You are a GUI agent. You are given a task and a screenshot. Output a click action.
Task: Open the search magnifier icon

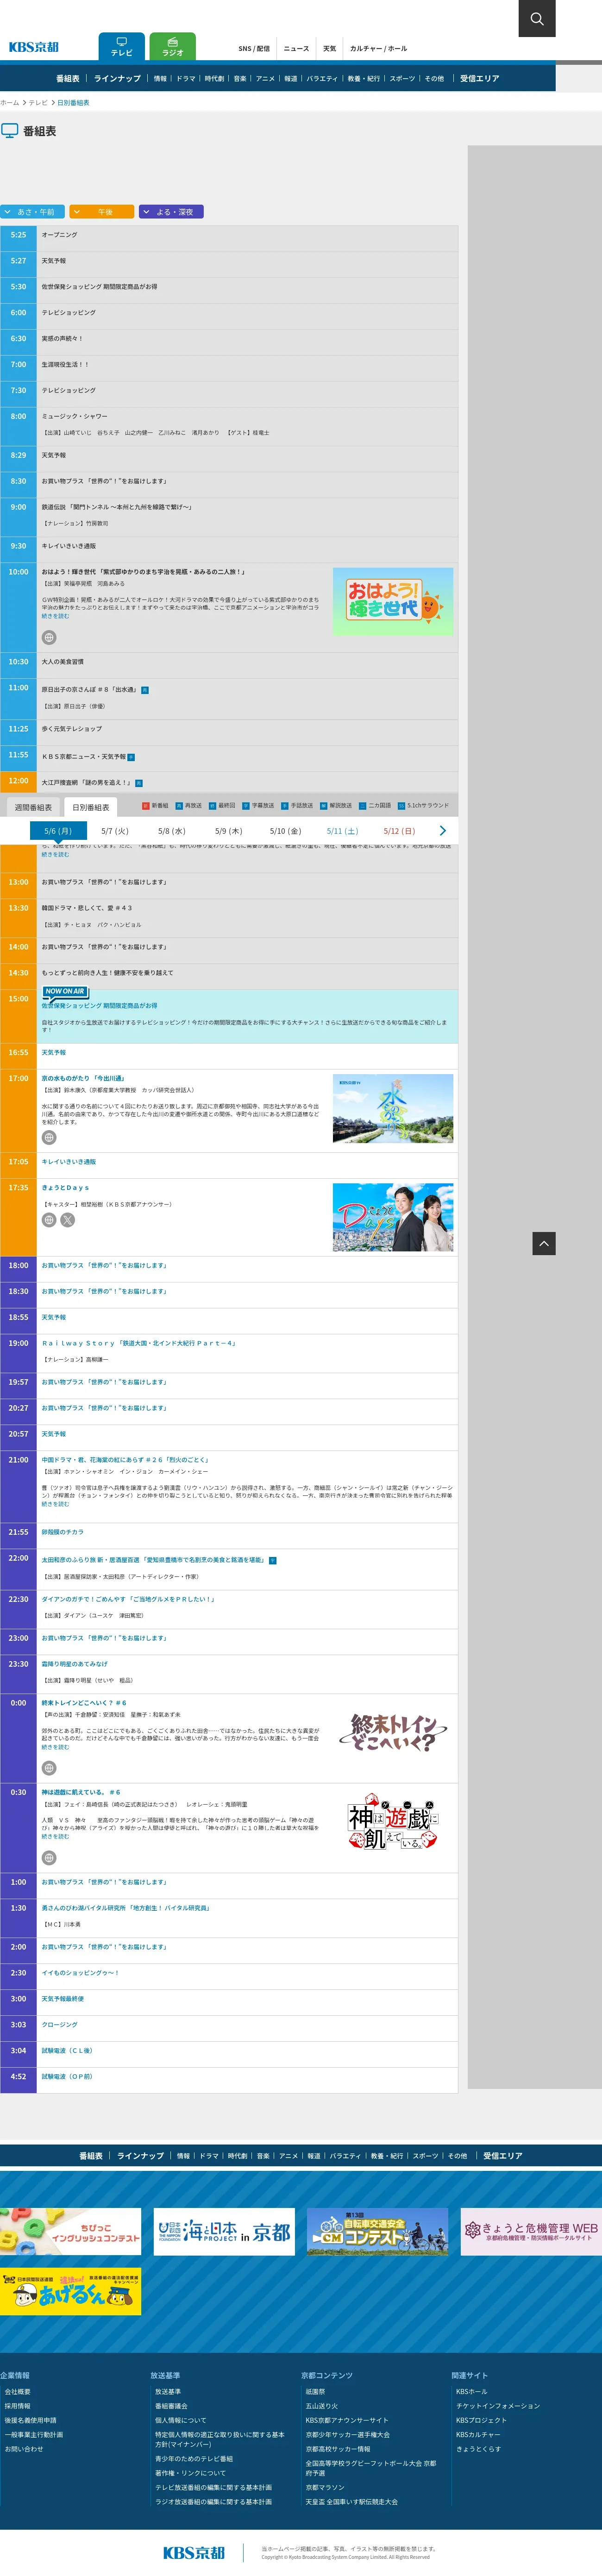coord(537,19)
